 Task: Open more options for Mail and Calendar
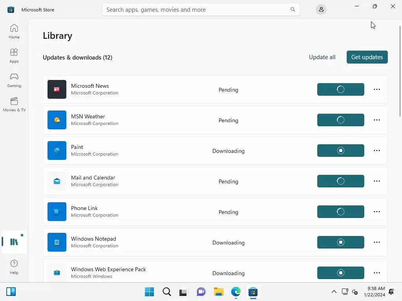376,181
